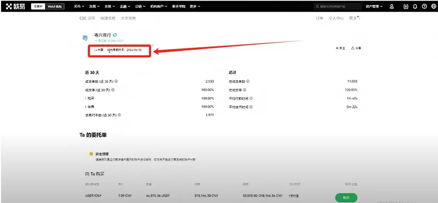Open the 交易 dropdown menu
Image resolution: width=438 pixels, height=203 pixels.
pos(108,6)
